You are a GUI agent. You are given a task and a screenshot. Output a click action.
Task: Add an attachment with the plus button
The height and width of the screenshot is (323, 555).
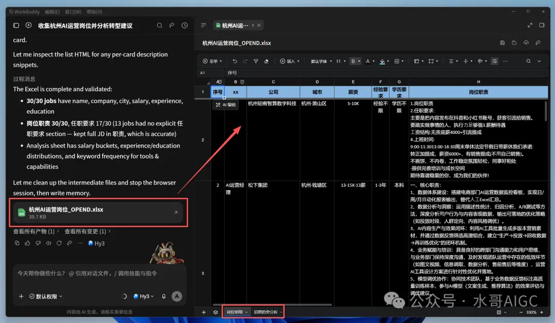(21, 296)
